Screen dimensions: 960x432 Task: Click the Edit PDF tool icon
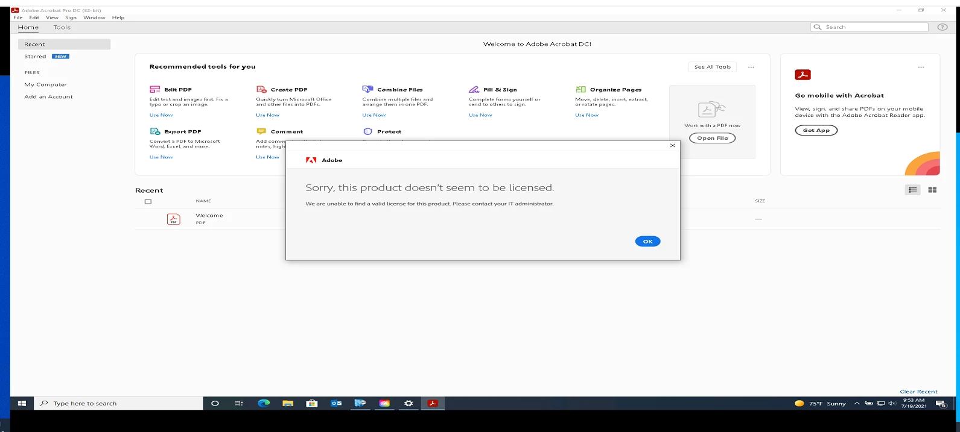[155, 89]
